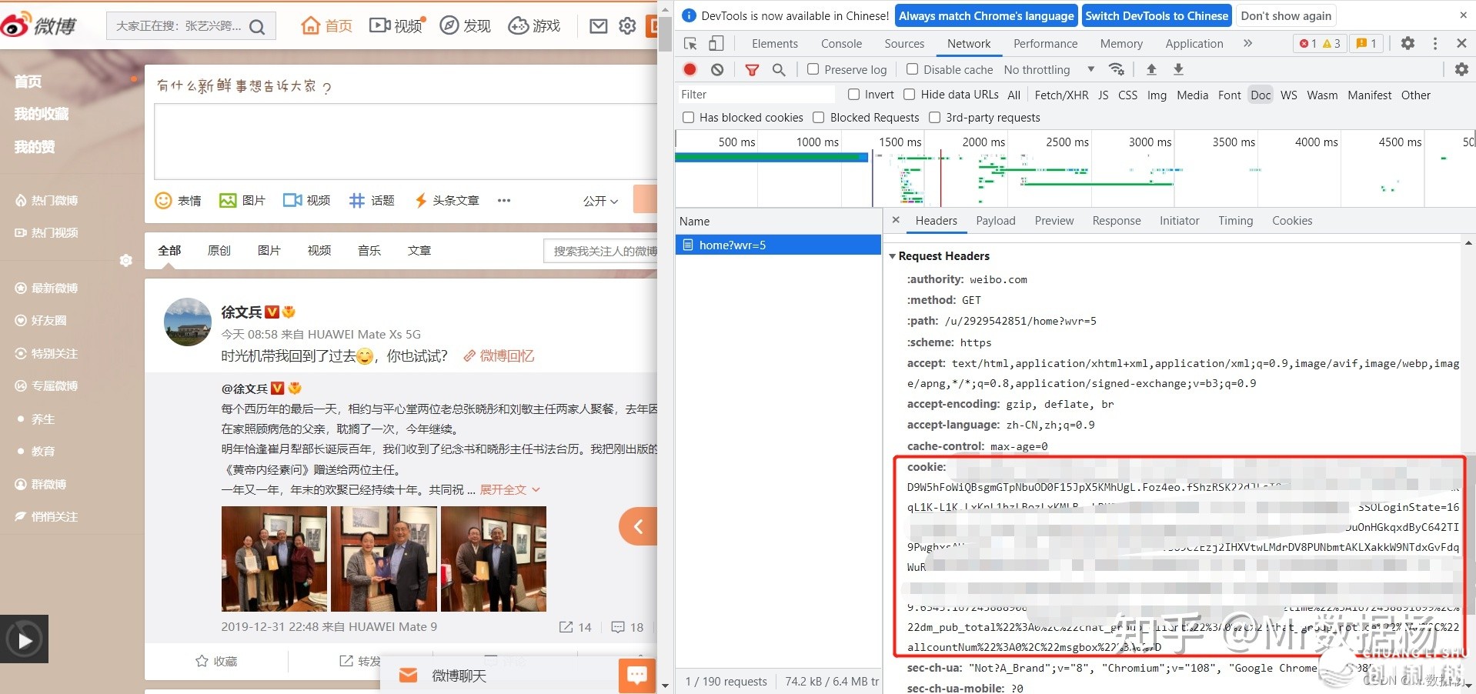The width and height of the screenshot is (1476, 694).
Task: Enable Preserve log checkbox
Action: (x=813, y=69)
